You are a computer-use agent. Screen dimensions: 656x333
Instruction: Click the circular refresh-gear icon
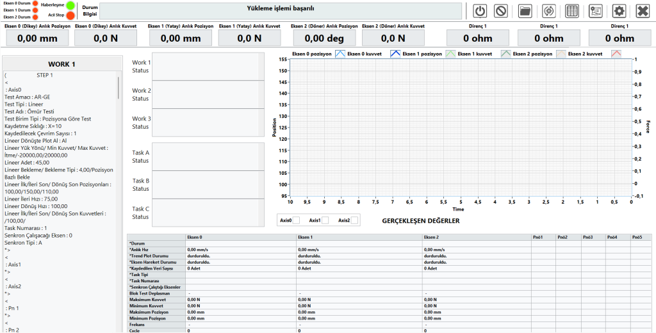(x=548, y=11)
